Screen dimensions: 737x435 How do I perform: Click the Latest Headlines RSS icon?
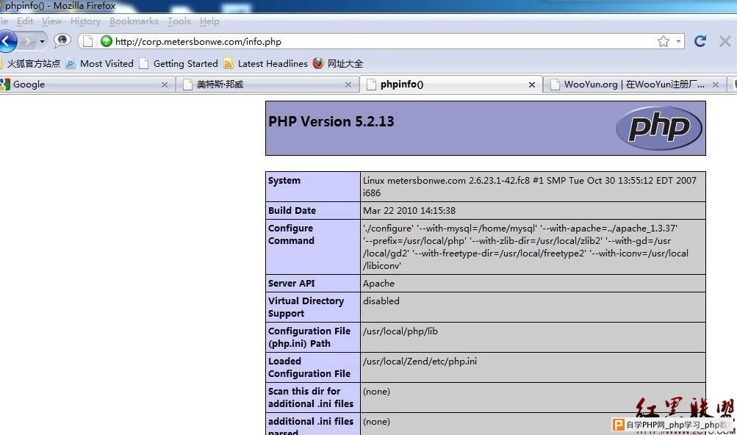[229, 63]
